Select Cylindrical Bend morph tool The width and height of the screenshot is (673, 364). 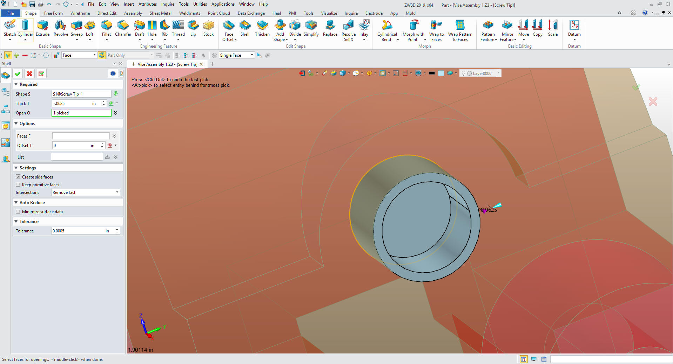click(387, 30)
